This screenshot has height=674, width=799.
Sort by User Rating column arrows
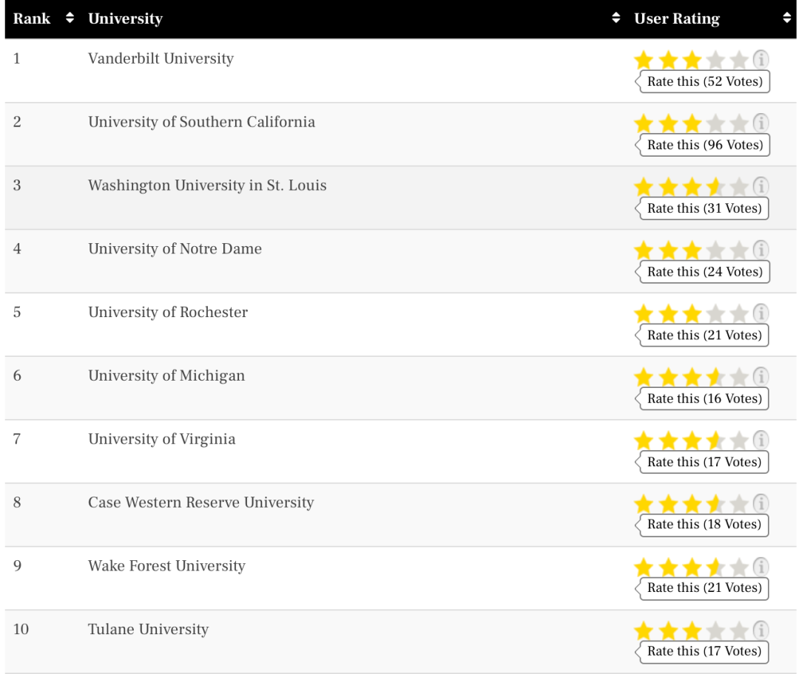click(786, 19)
